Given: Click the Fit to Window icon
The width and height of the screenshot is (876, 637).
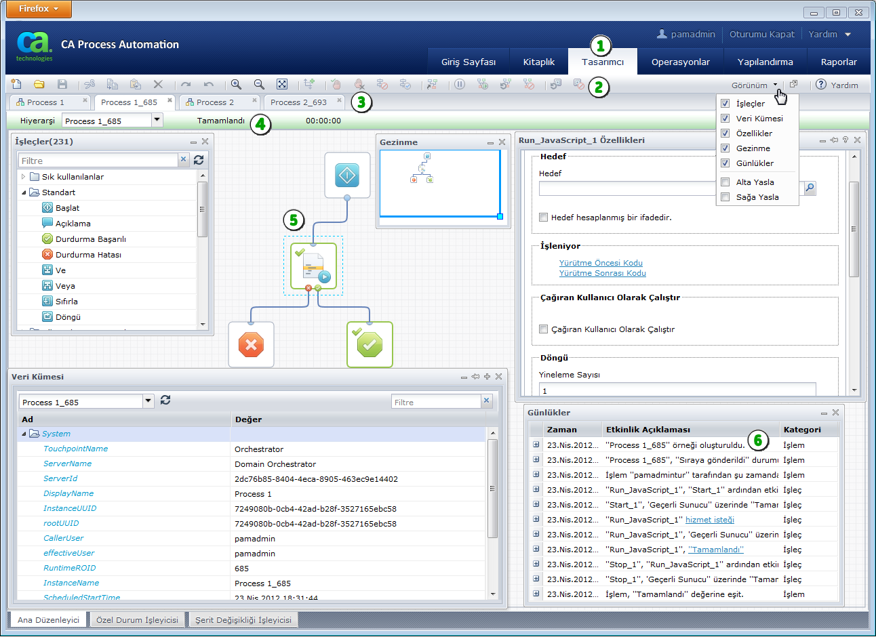Looking at the screenshot, I should (x=282, y=85).
